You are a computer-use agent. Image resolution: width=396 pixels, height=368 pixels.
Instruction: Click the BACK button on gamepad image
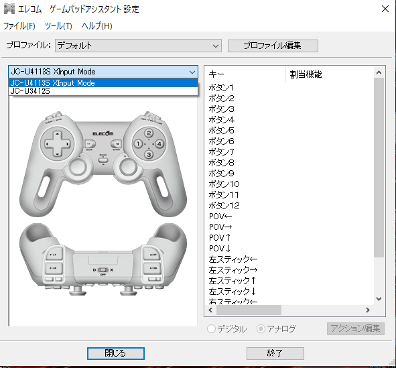90,144
